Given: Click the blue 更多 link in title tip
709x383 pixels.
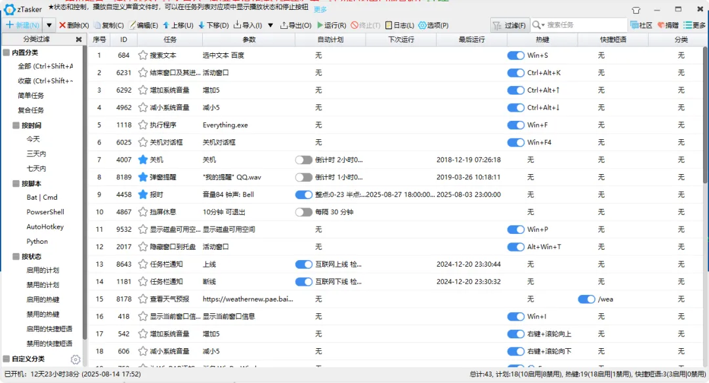Looking at the screenshot, I should click(320, 9).
